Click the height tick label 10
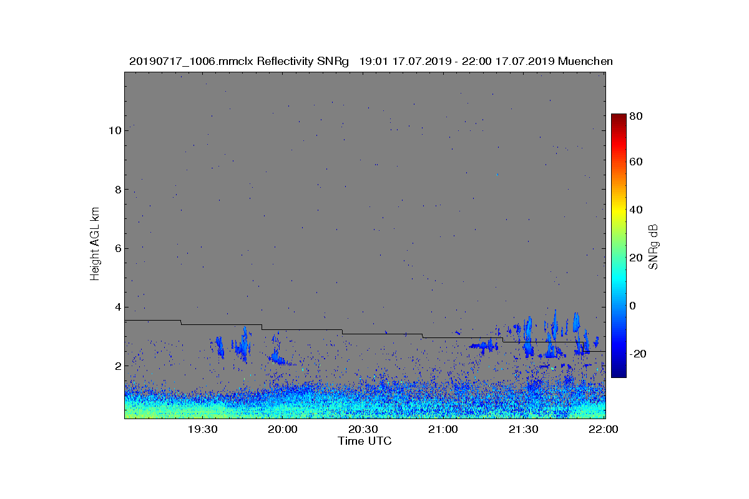This screenshot has height=499, width=749. pos(114,130)
